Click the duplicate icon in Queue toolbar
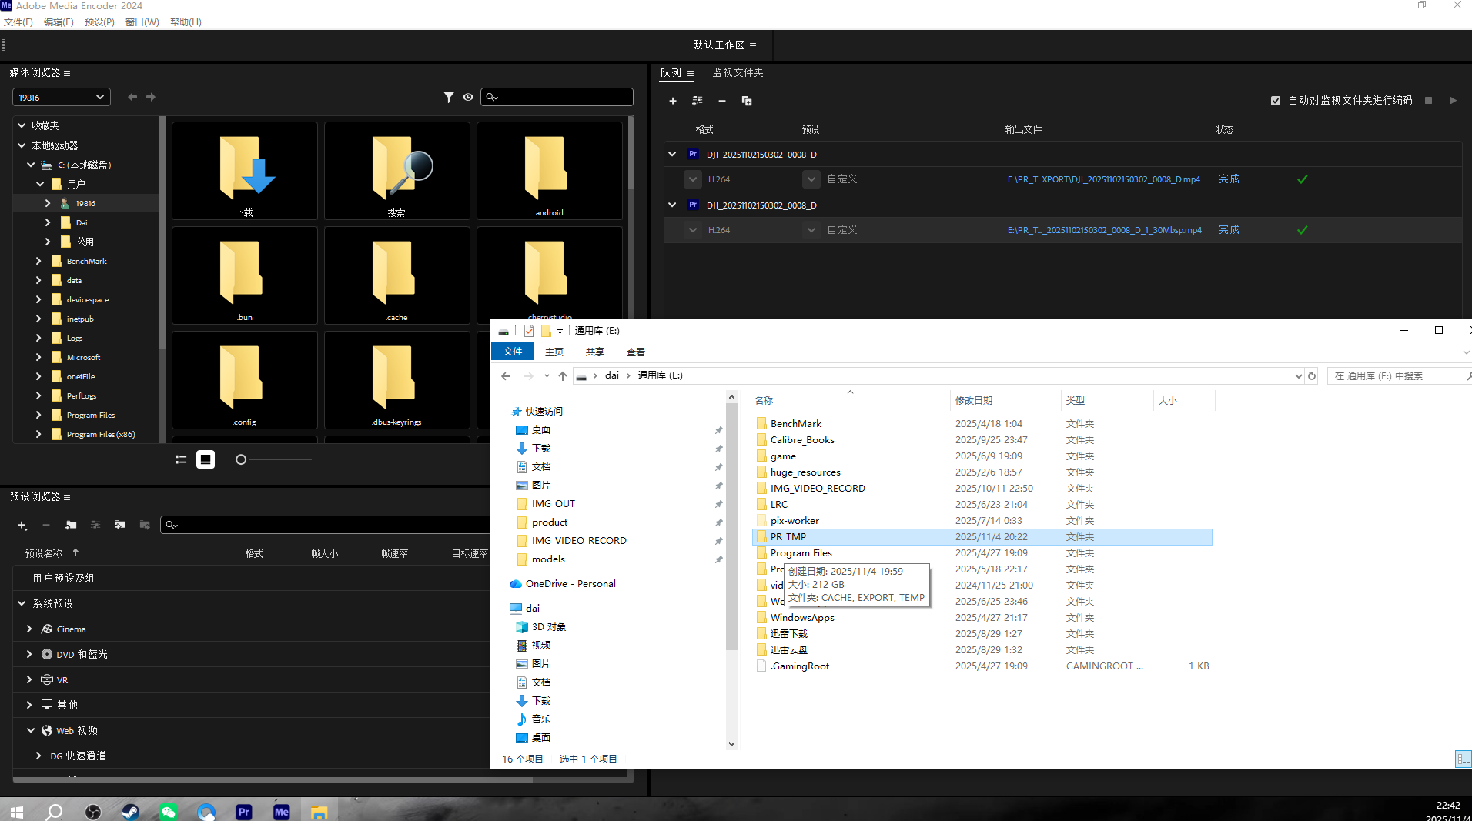Viewport: 1472px width, 821px height. [x=746, y=101]
